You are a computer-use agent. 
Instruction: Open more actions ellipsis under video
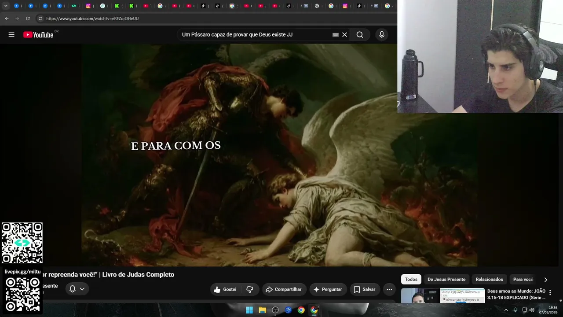tap(389, 289)
